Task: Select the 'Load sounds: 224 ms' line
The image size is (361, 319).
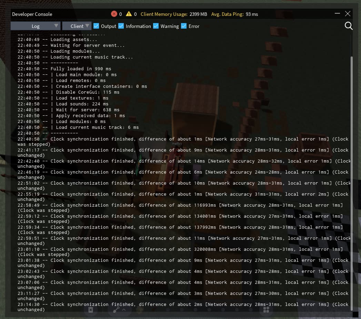Action: click(63, 104)
